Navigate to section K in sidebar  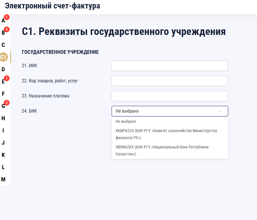[3, 155]
